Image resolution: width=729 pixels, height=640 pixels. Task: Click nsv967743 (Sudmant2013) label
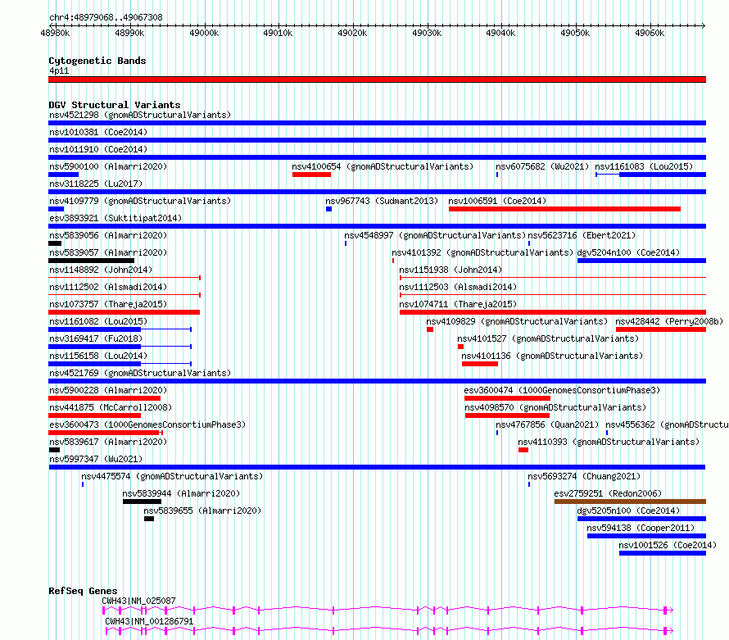[x=382, y=201]
